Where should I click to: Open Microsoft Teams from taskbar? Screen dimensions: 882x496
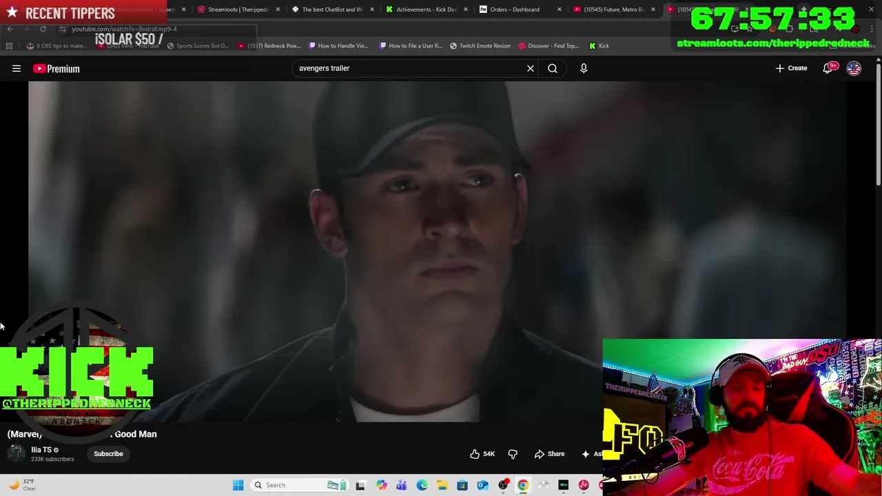[401, 485]
